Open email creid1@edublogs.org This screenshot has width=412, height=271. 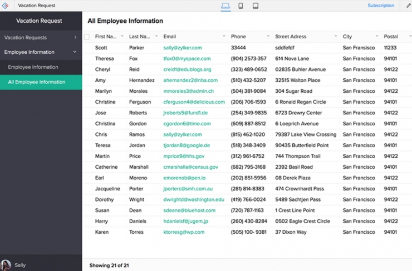coord(187,69)
